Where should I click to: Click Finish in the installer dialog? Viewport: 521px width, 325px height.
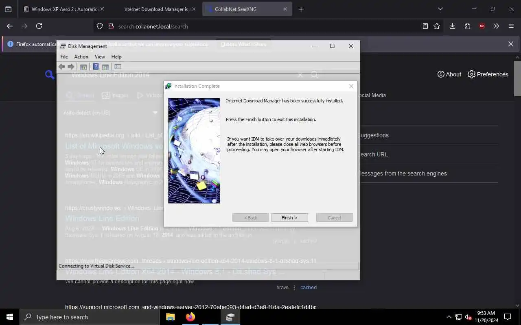(x=289, y=218)
